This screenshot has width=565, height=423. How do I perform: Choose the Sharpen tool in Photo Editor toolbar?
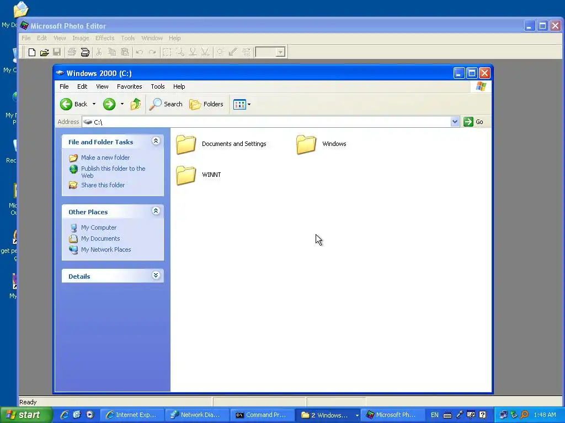tap(205, 52)
